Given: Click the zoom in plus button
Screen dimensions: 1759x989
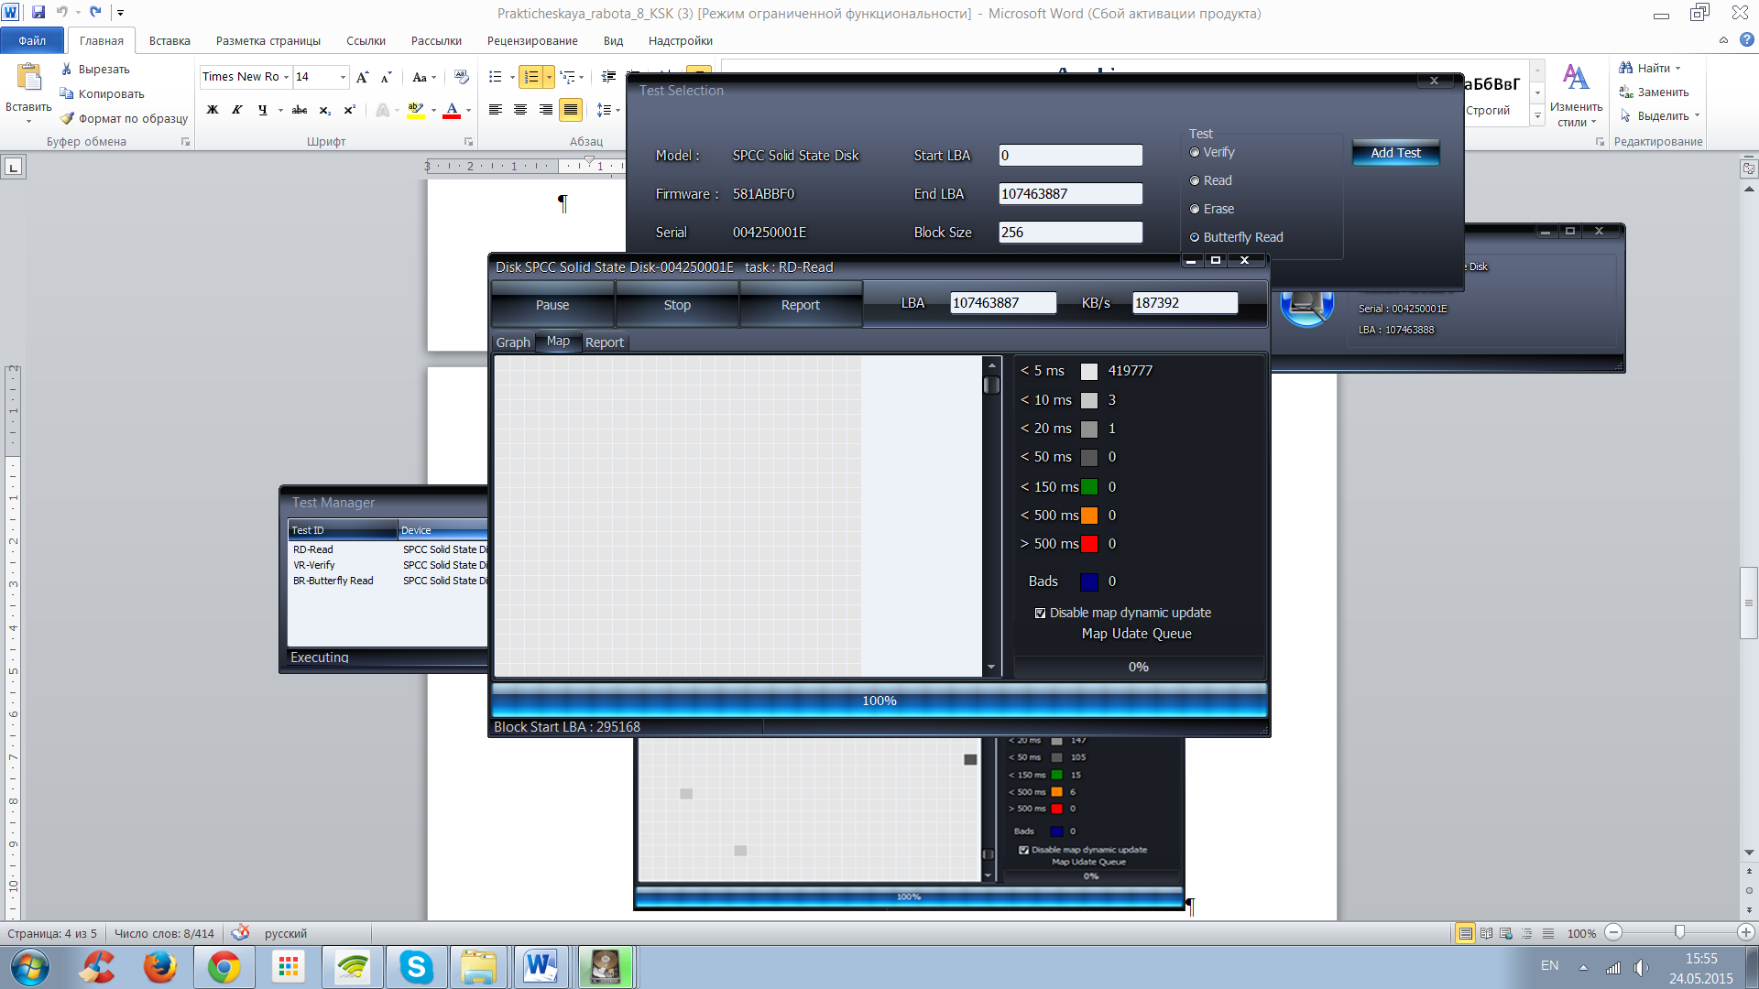Looking at the screenshot, I should [1745, 932].
